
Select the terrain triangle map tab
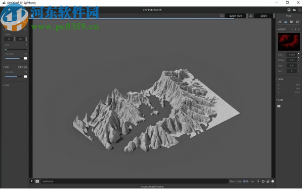click(286, 22)
